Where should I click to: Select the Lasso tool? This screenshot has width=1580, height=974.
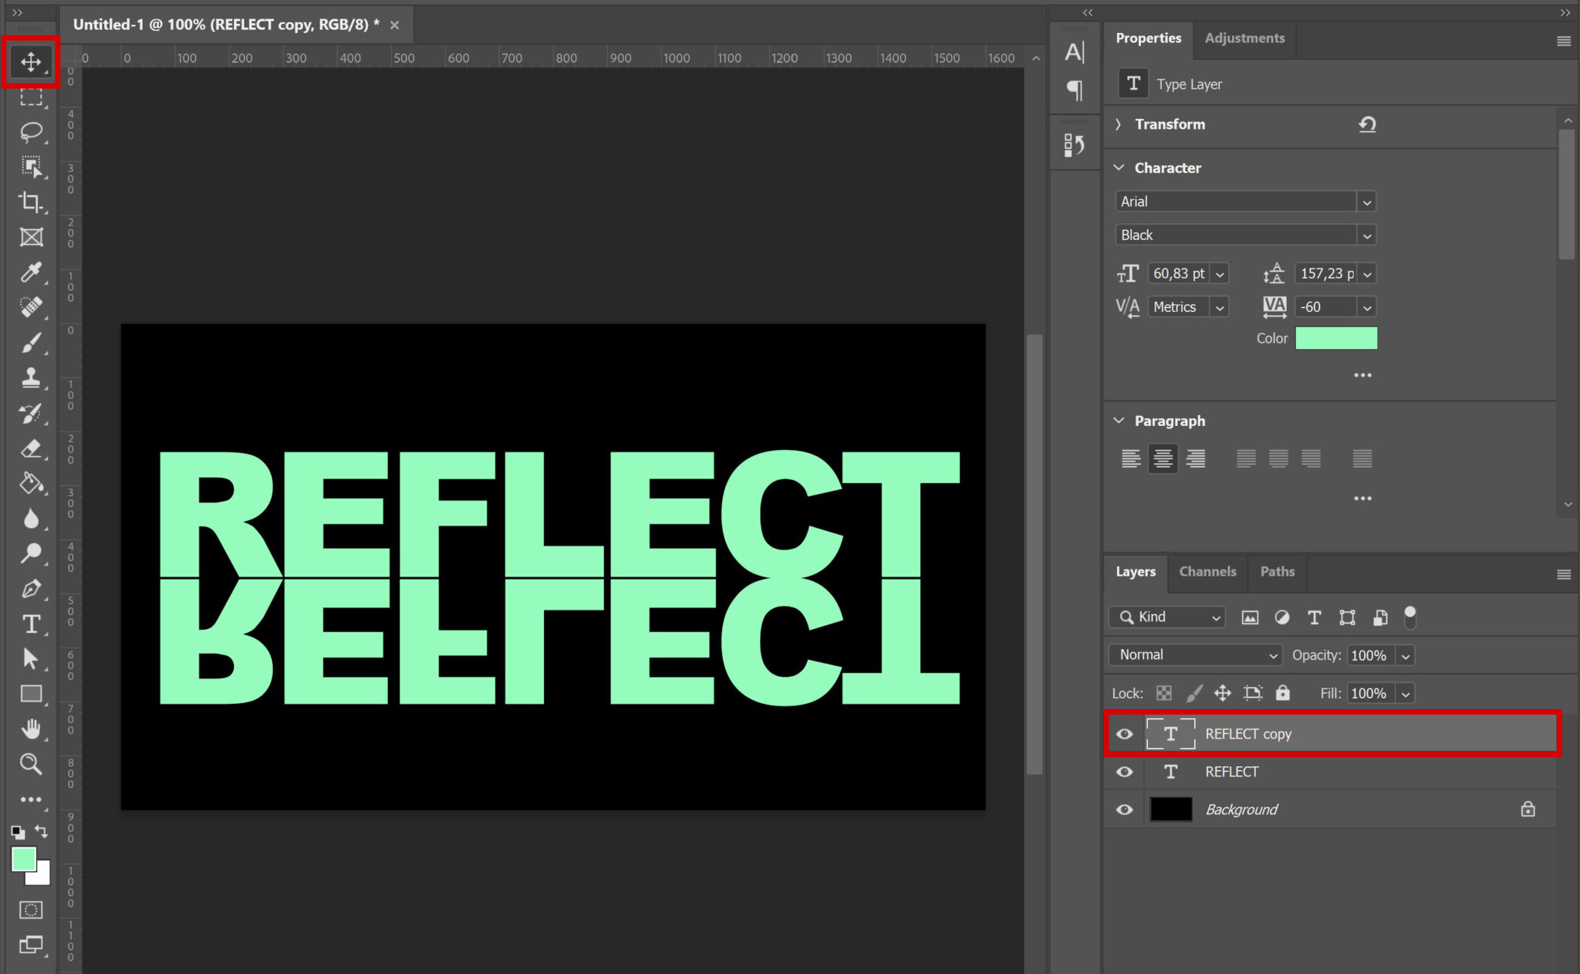click(31, 131)
